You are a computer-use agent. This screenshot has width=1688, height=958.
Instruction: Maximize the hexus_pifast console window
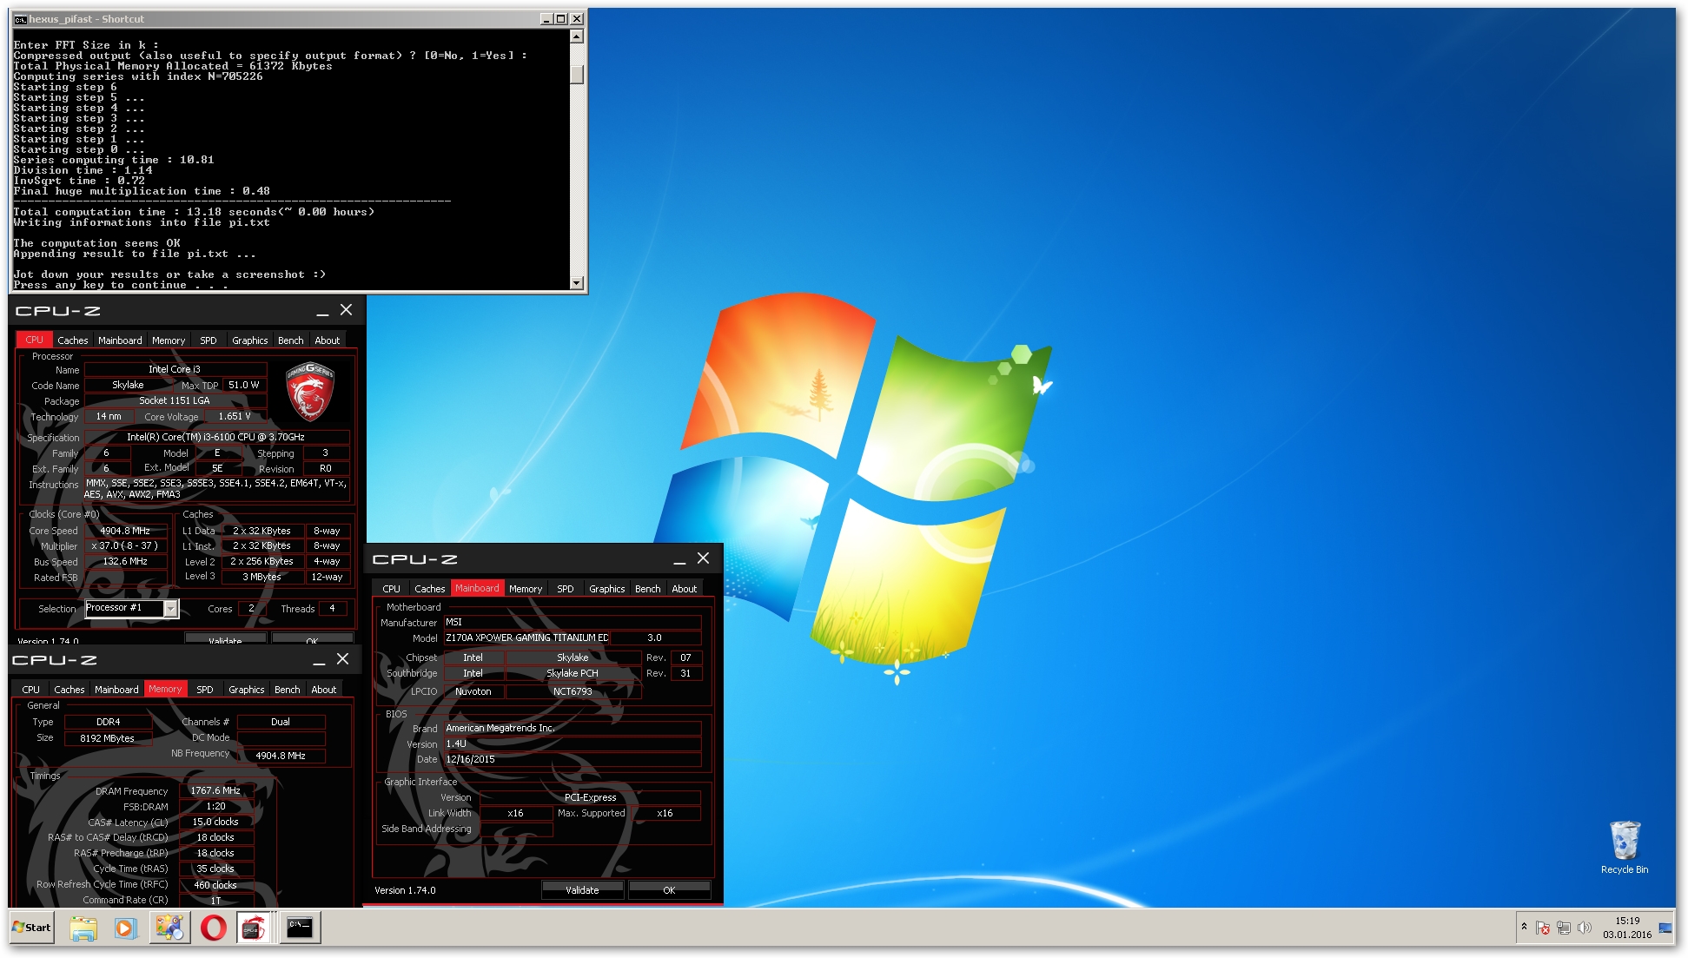pyautogui.click(x=561, y=18)
